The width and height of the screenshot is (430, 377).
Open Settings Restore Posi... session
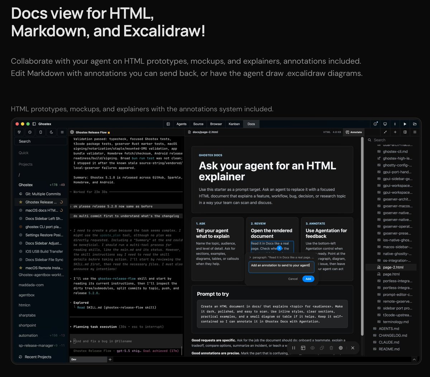click(41, 235)
